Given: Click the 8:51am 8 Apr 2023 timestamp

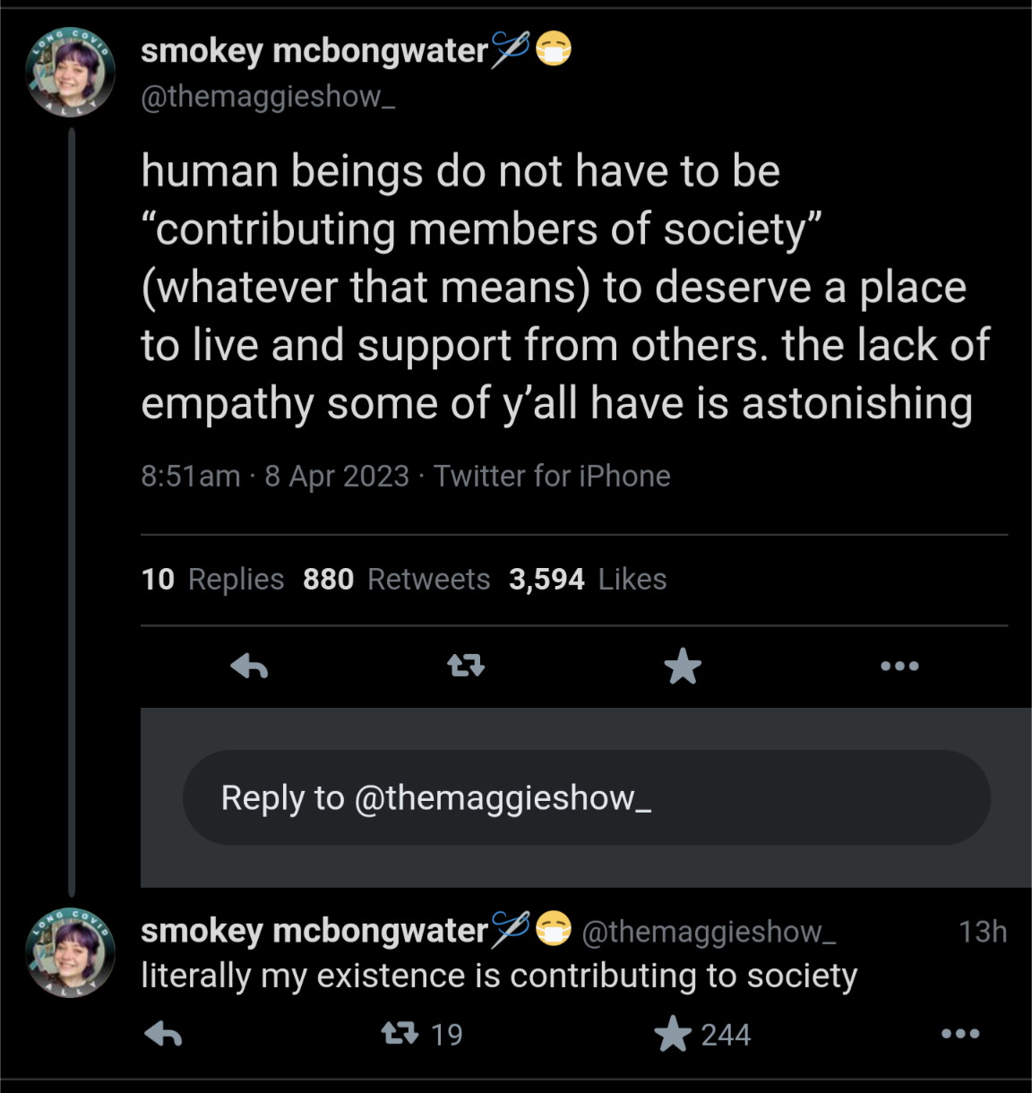Looking at the screenshot, I should 275,476.
